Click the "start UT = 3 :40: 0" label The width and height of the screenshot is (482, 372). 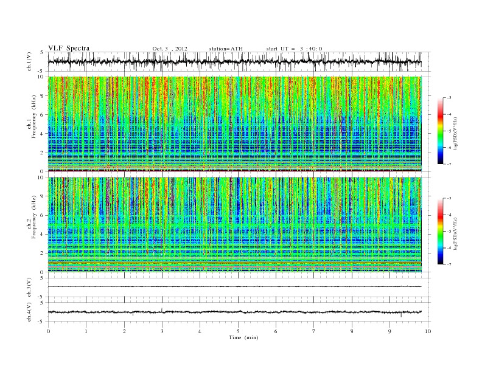294,49
